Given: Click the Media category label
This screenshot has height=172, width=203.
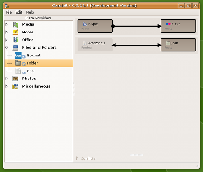Looking at the screenshot, I should click(28, 24).
